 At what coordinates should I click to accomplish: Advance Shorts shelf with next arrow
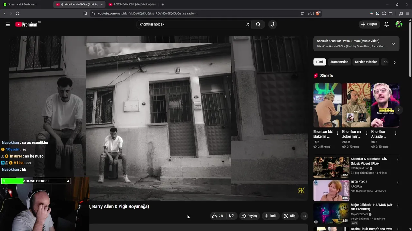pos(398,110)
